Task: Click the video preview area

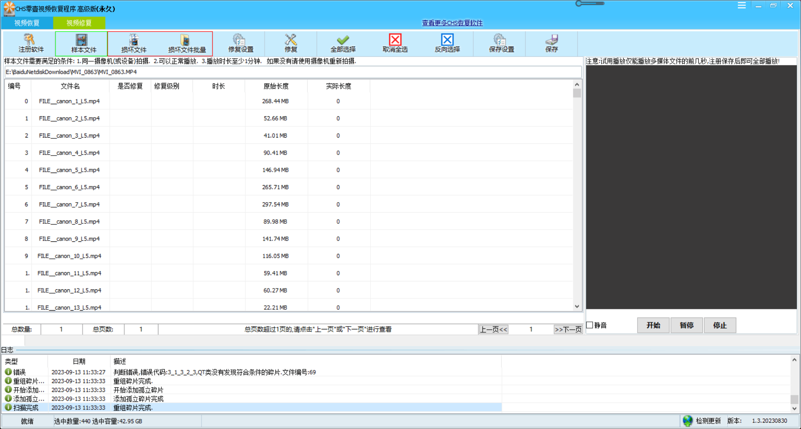Action: pyautogui.click(x=691, y=187)
